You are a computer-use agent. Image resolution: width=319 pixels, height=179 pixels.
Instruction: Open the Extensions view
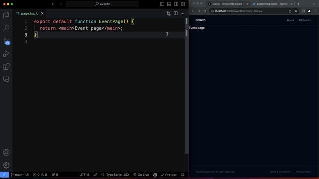6,66
